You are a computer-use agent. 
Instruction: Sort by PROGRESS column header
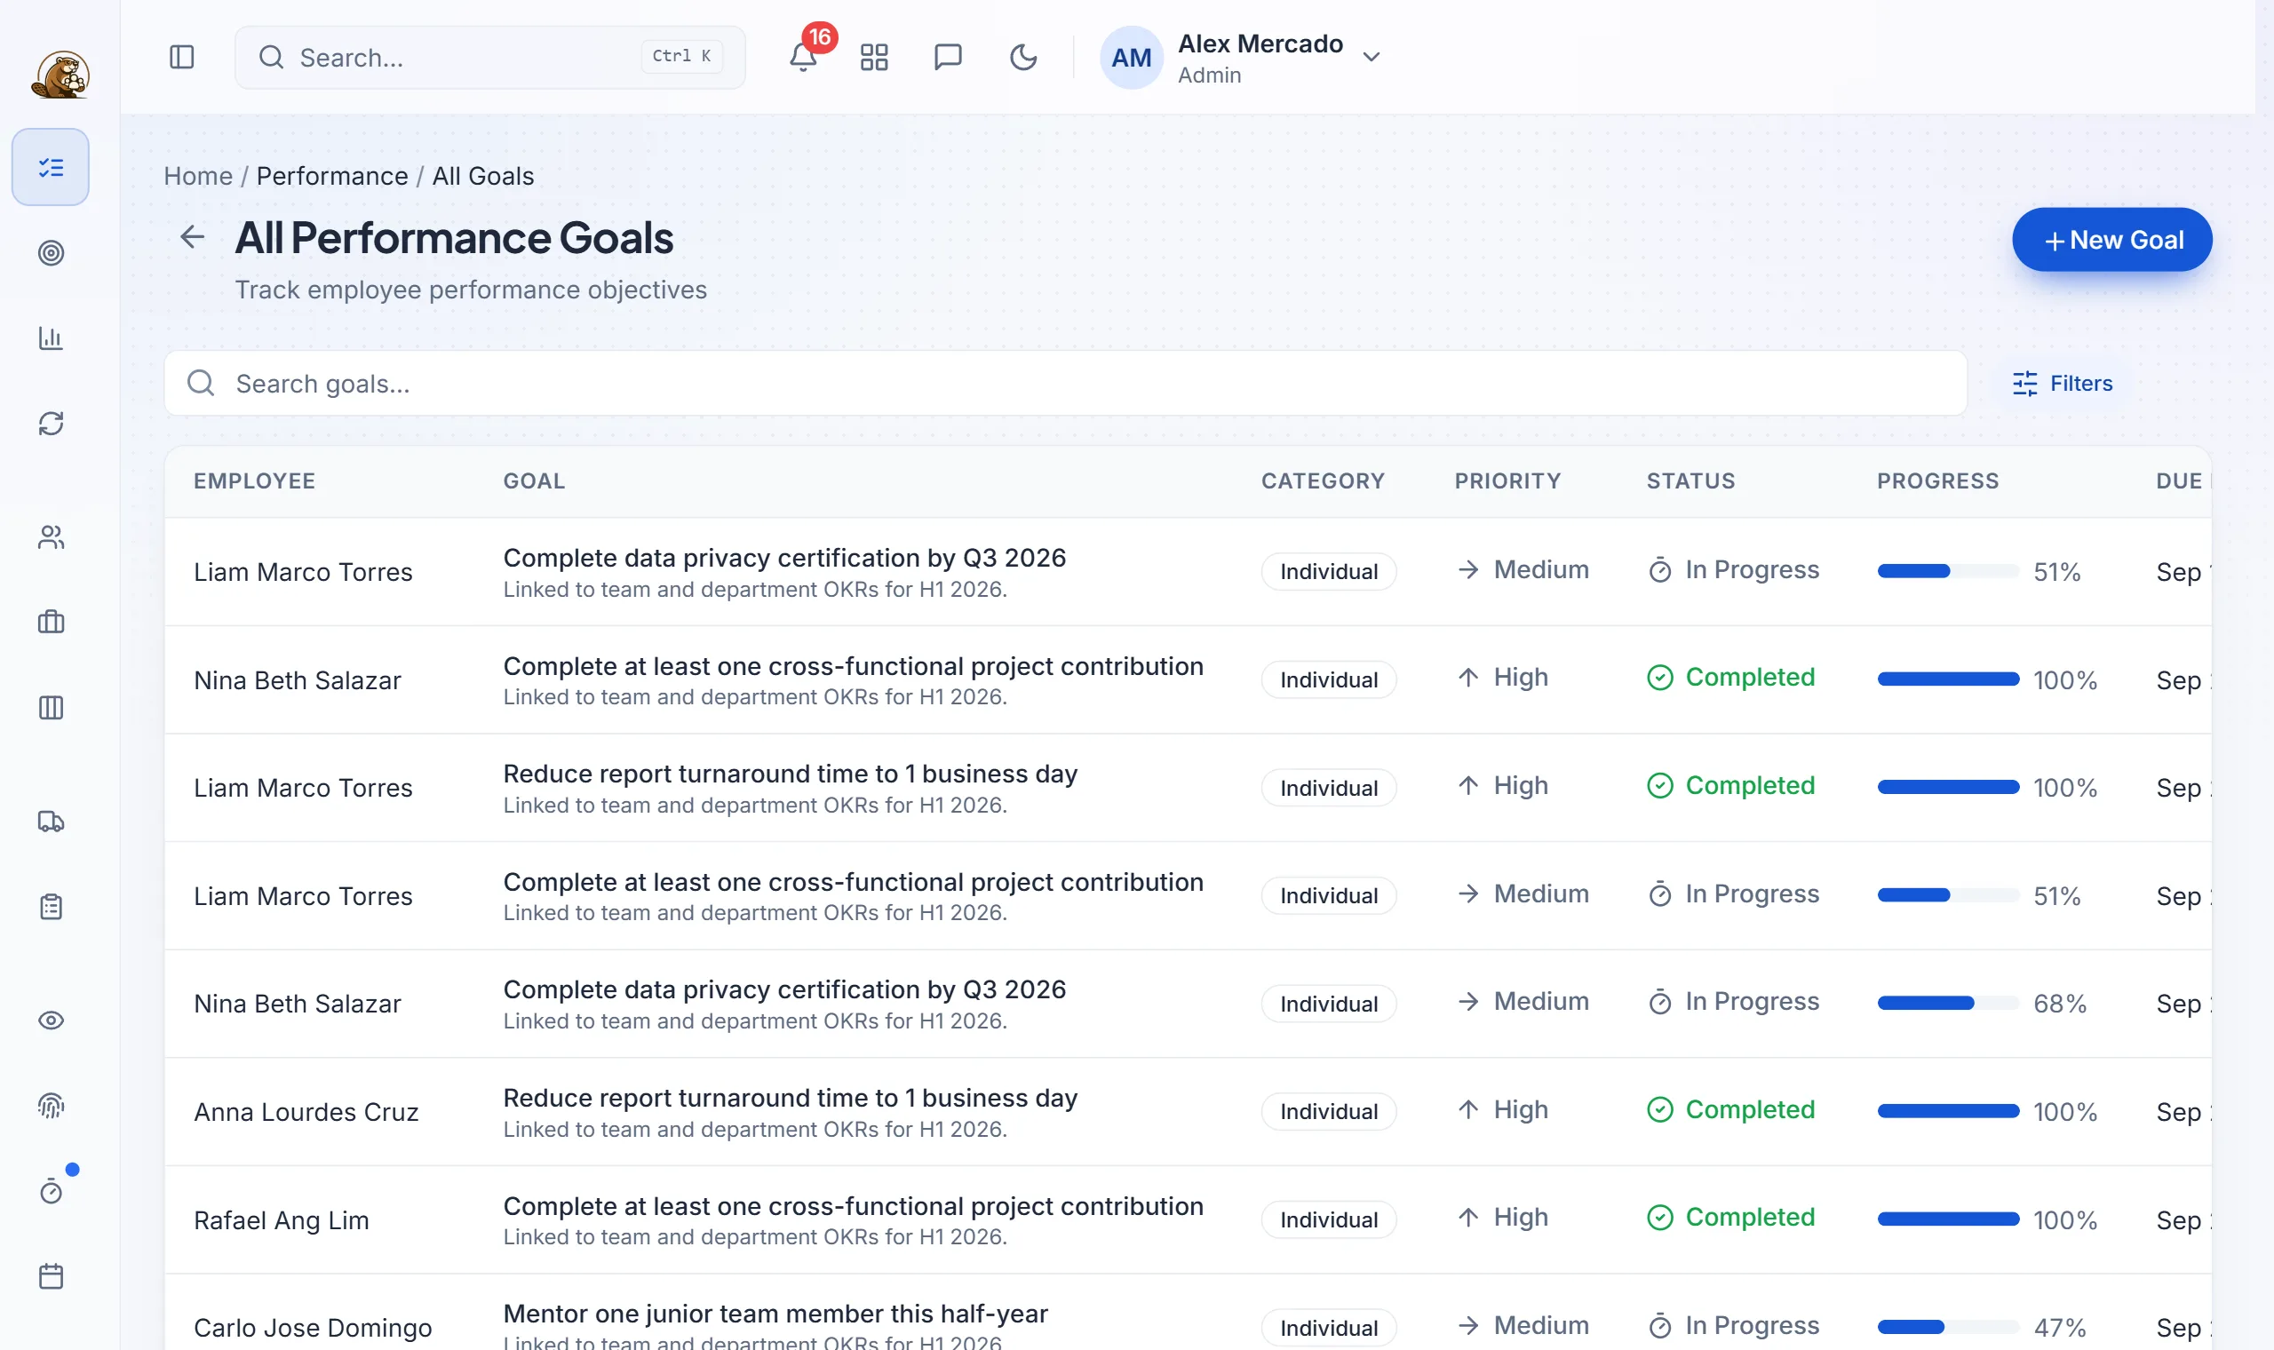1937,480
